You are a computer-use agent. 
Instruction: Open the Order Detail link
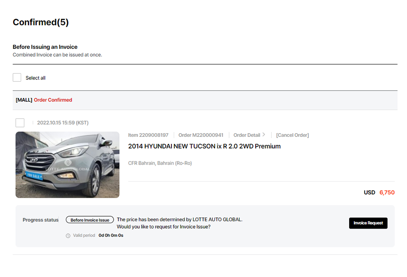247,135
